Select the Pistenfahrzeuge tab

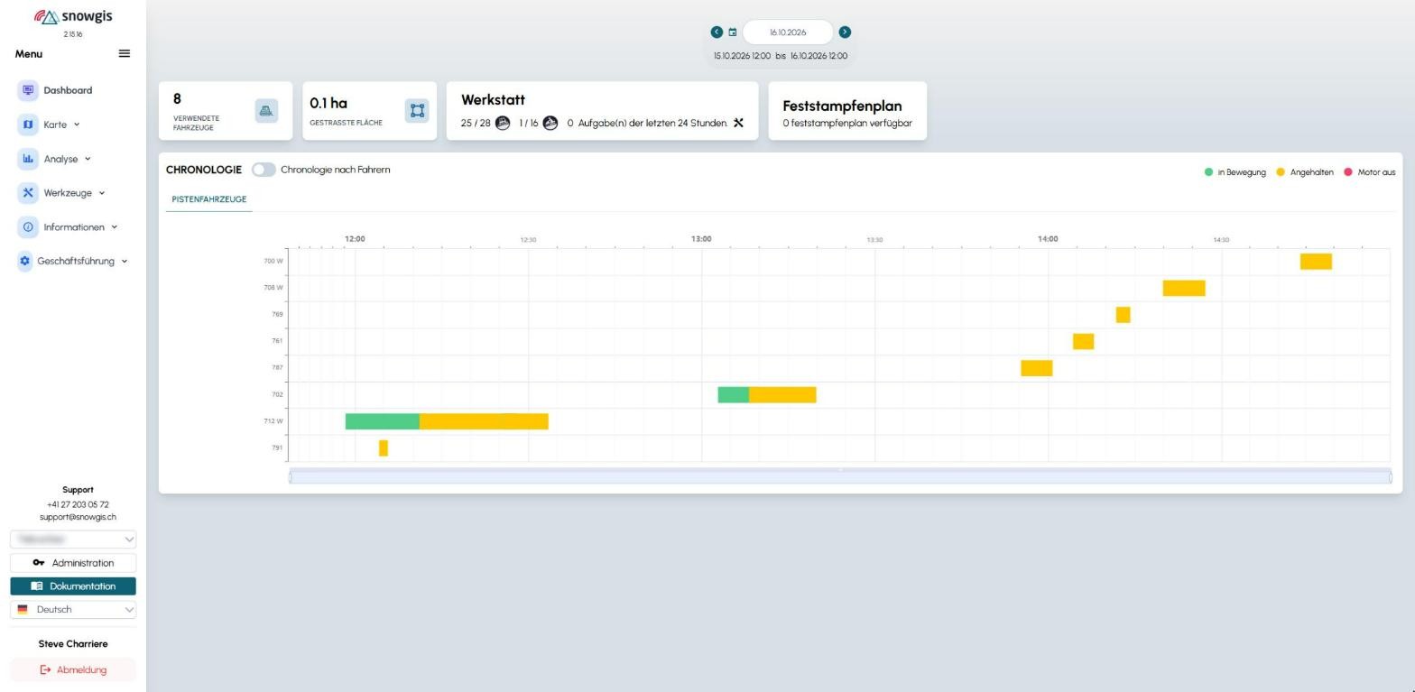pos(208,199)
